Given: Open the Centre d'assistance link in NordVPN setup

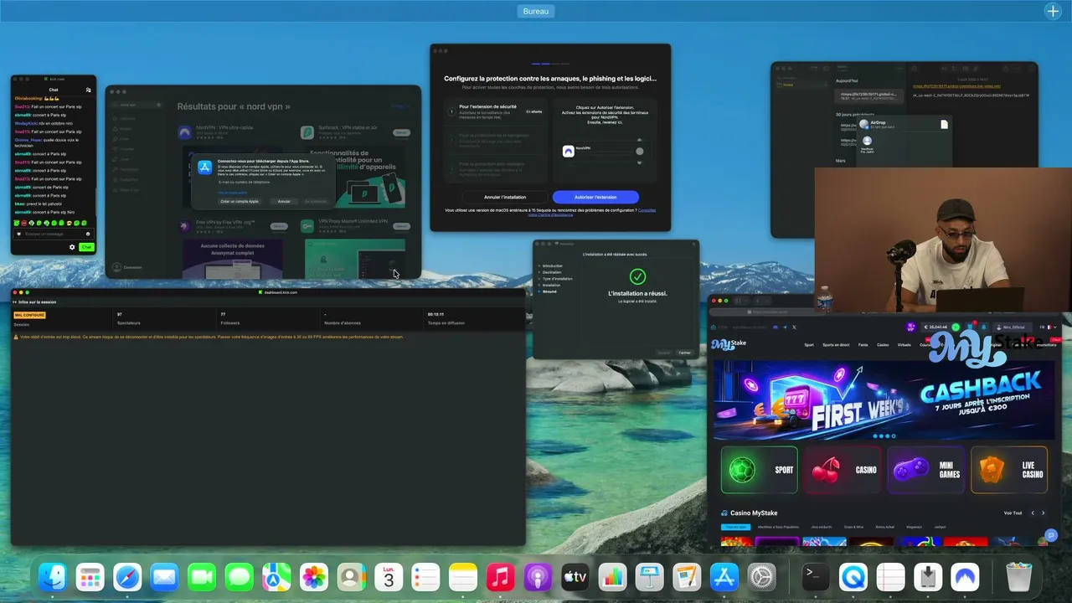Looking at the screenshot, I should (550, 214).
